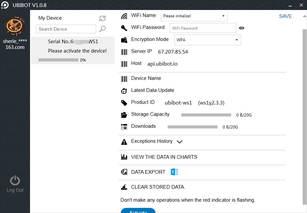Viewport: 307px width, 213px height.
Task: Select the Serial No. device entry
Action: pos(73,50)
